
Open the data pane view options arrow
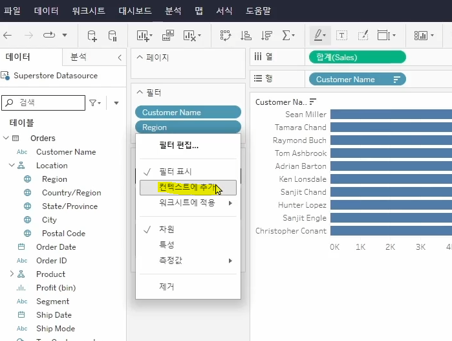[116, 103]
